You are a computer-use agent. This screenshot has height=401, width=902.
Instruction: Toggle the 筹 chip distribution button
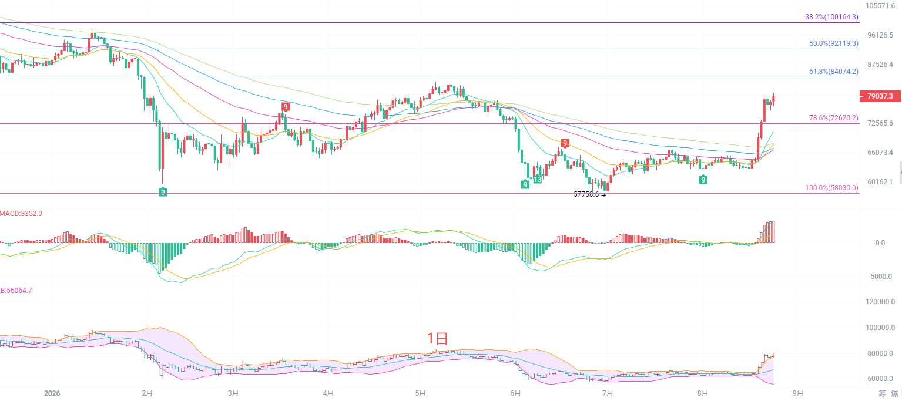882,393
